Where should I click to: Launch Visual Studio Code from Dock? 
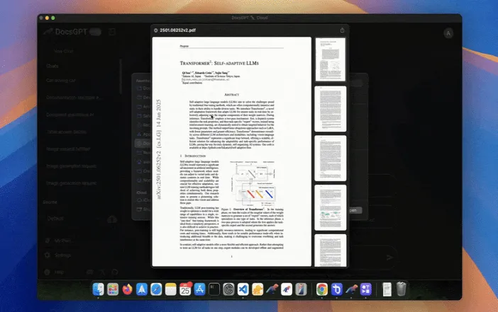(244, 289)
